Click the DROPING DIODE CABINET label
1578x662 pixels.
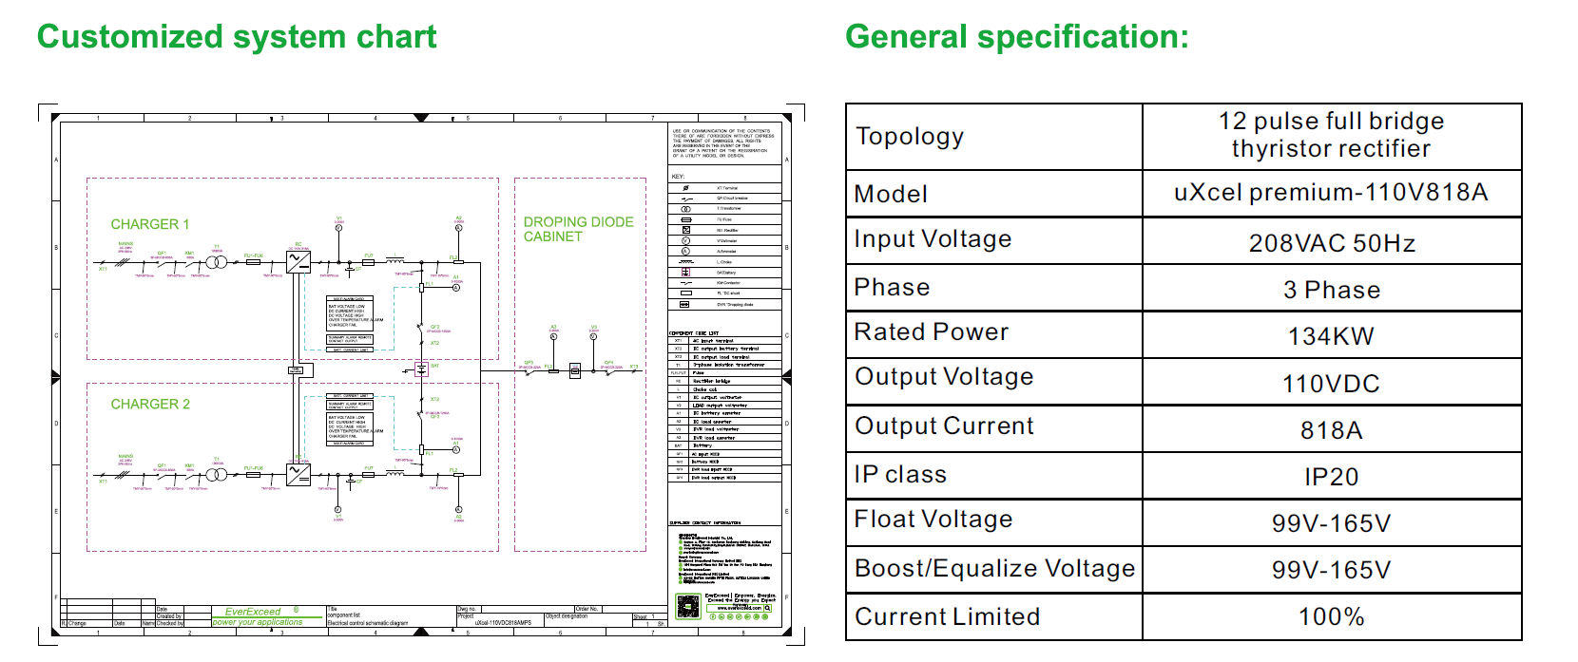[578, 229]
